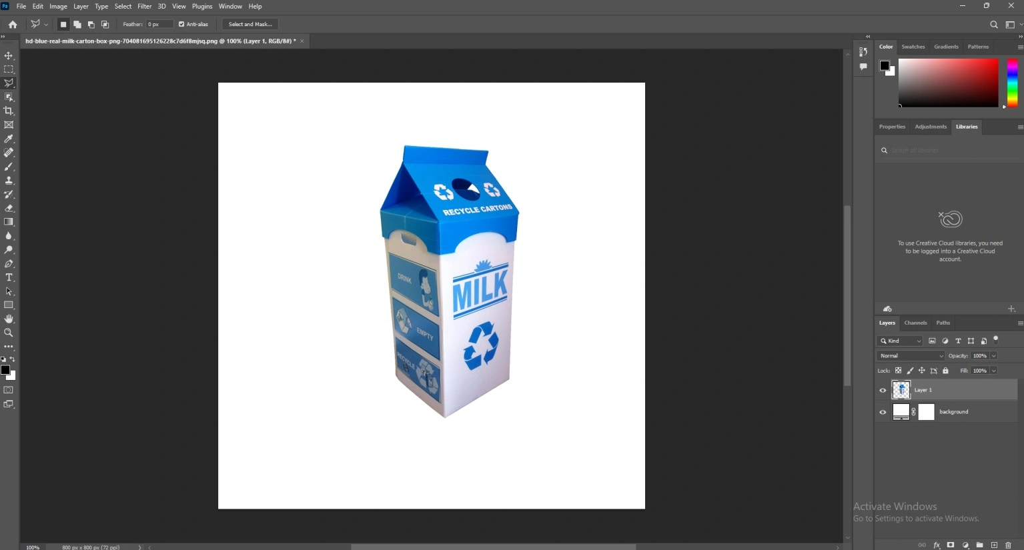The height and width of the screenshot is (550, 1024).
Task: Open the Filter menu
Action: point(145,6)
